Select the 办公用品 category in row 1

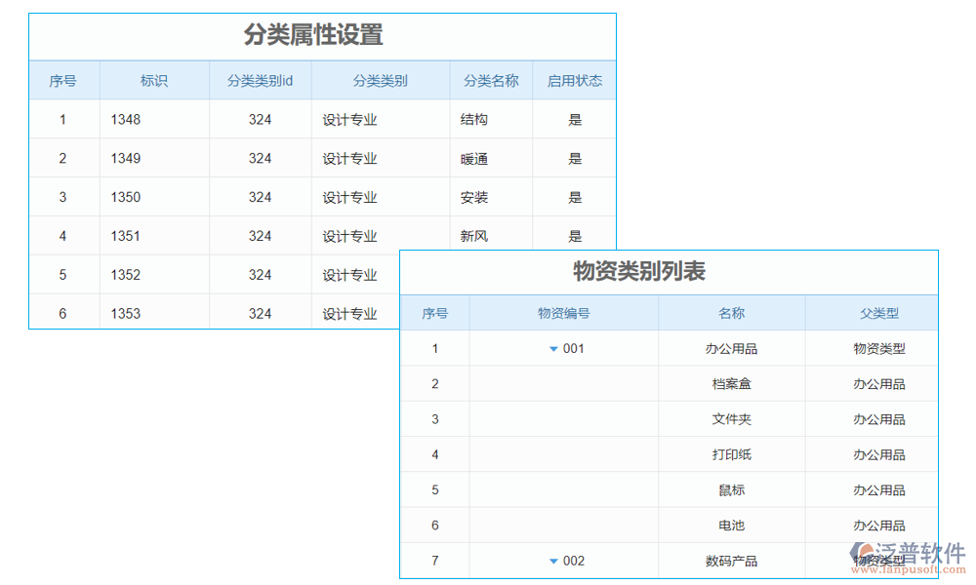pos(732,348)
